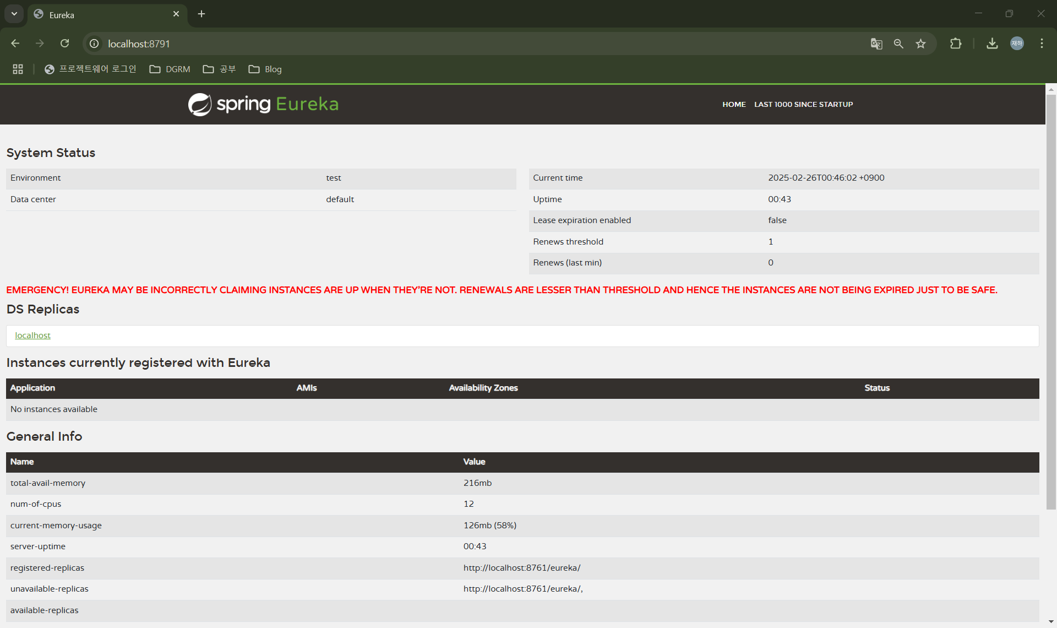This screenshot has width=1057, height=628.
Task: Click the scrollbar up arrow
Action: pos(1051,89)
